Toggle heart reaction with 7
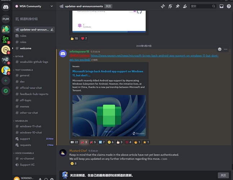233x180 pixels. point(84,39)
